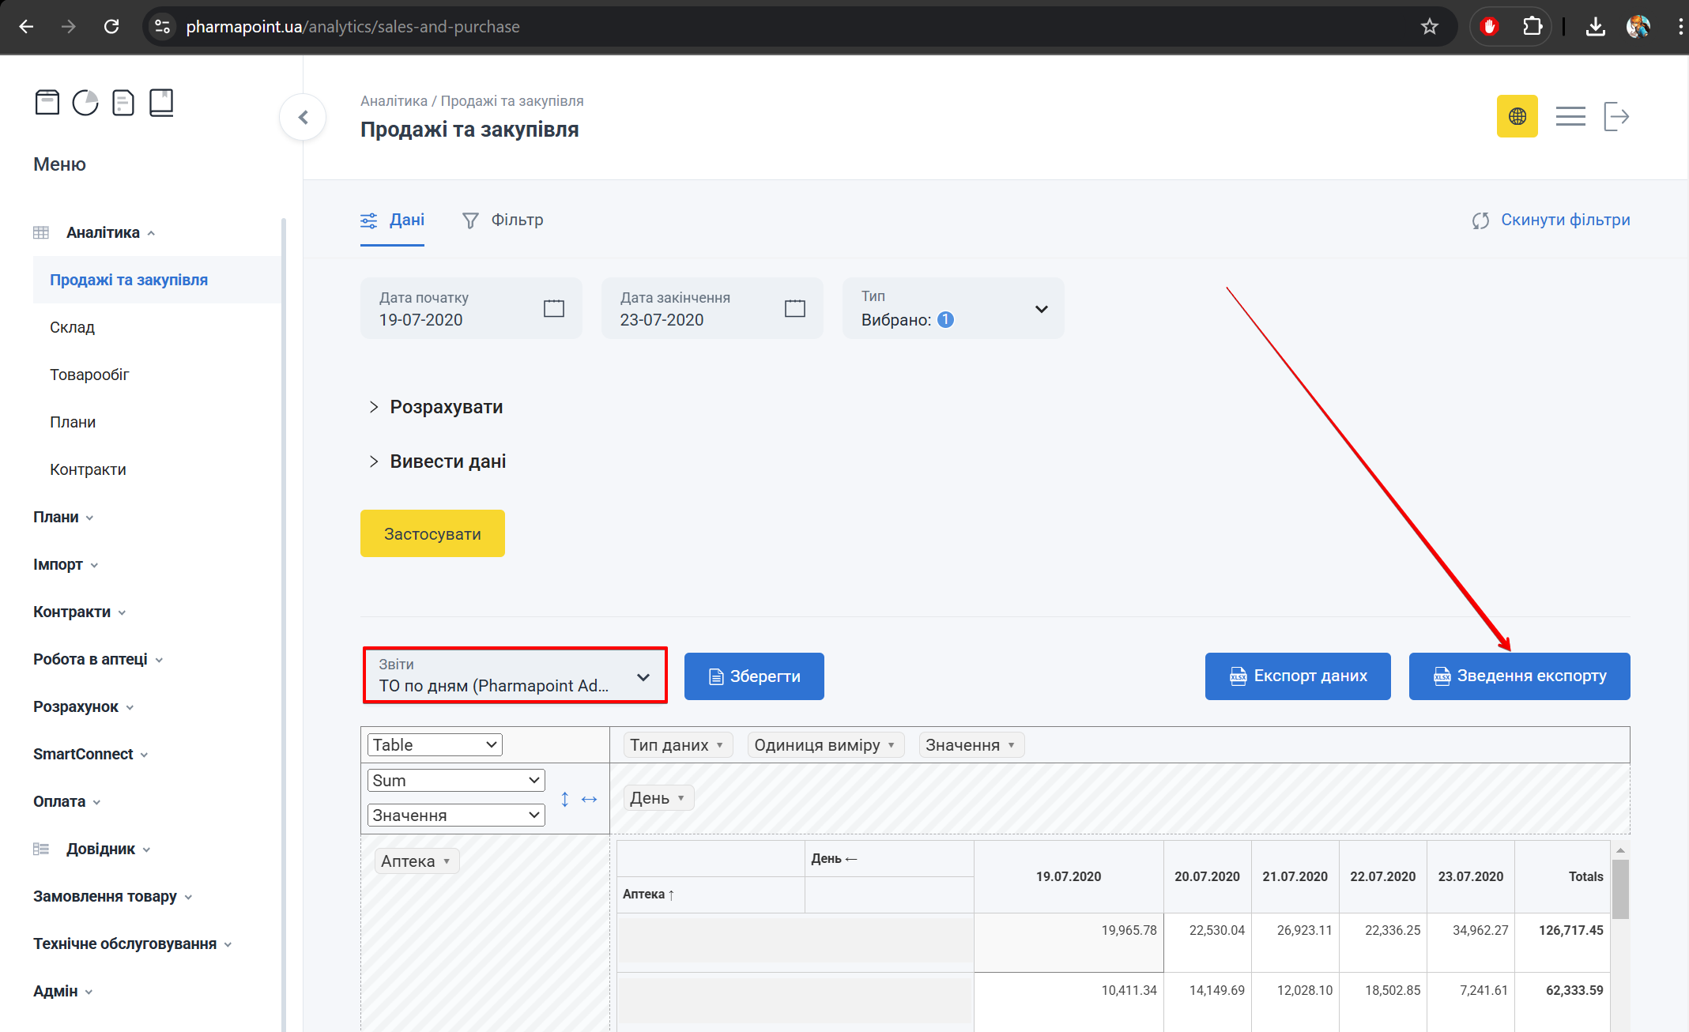Viewport: 1689px width, 1032px height.
Task: Click the yellow Застосувати button
Action: pyautogui.click(x=432, y=533)
